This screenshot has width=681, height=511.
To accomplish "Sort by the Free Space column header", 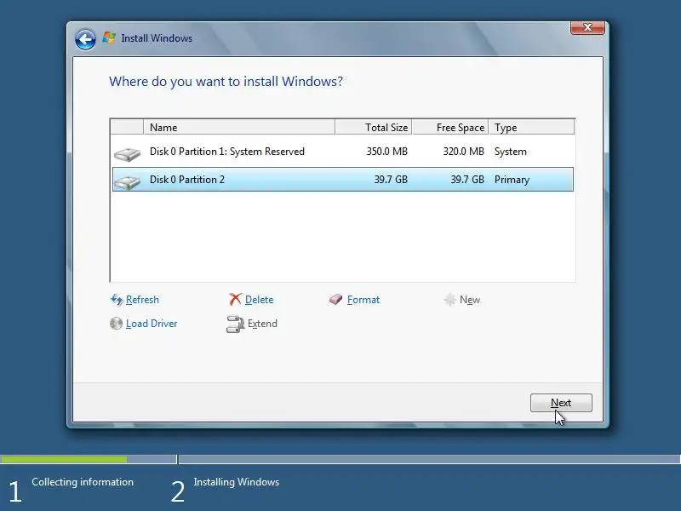I will pyautogui.click(x=450, y=127).
